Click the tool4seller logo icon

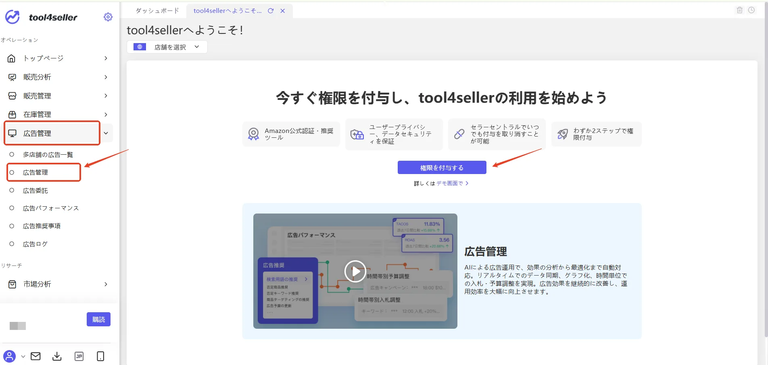pyautogui.click(x=12, y=17)
